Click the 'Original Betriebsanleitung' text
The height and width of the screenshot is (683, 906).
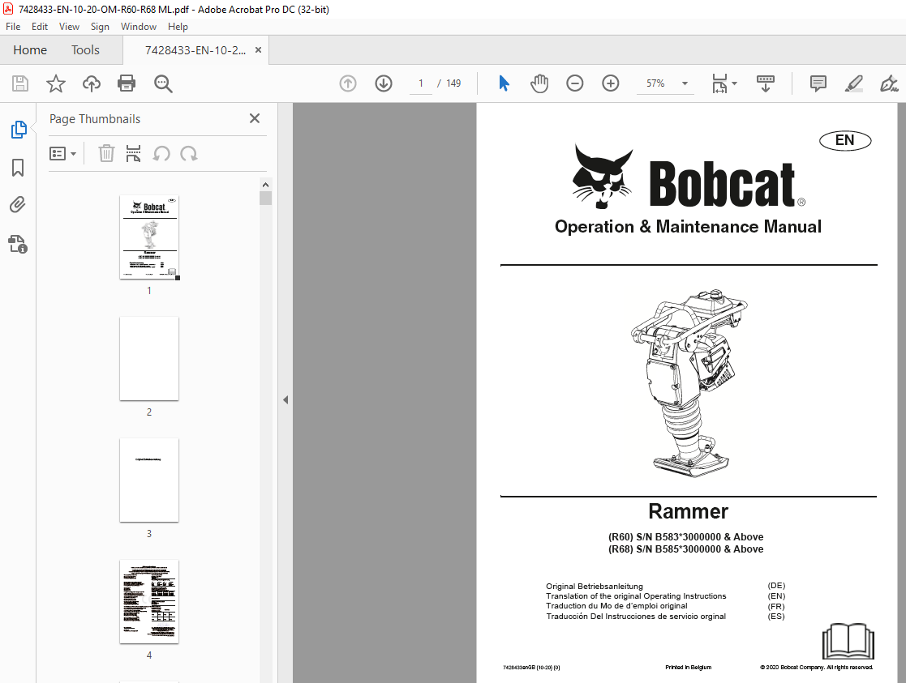pos(594,586)
